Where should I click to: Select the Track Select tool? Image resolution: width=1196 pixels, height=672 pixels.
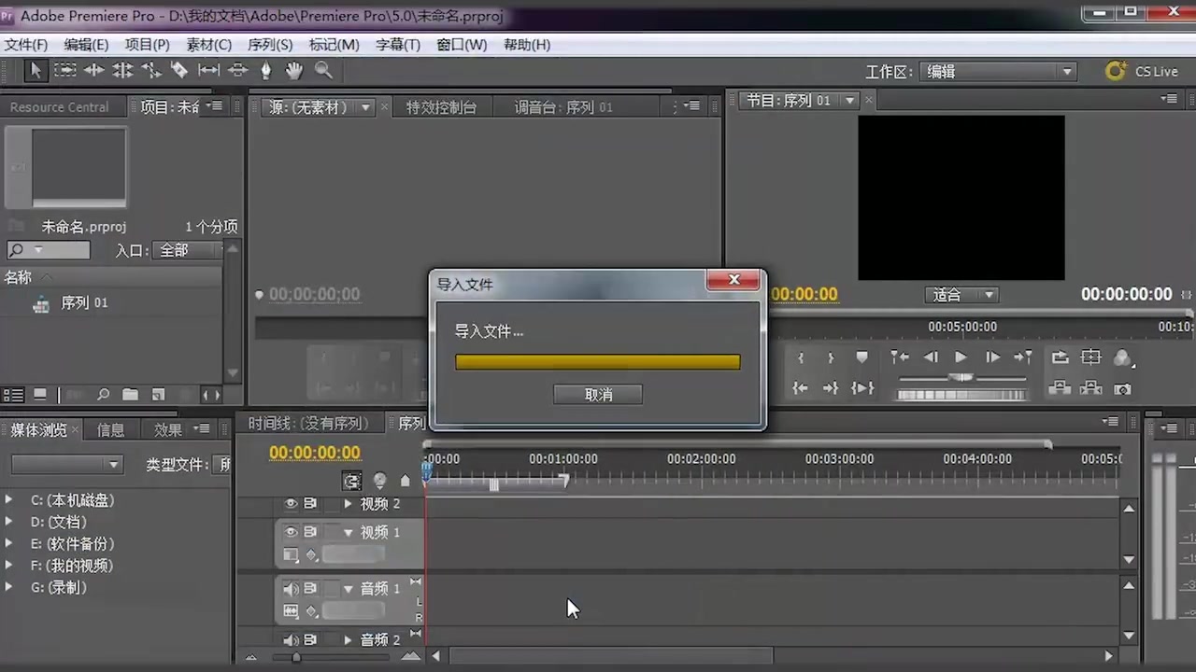pyautogui.click(x=64, y=70)
